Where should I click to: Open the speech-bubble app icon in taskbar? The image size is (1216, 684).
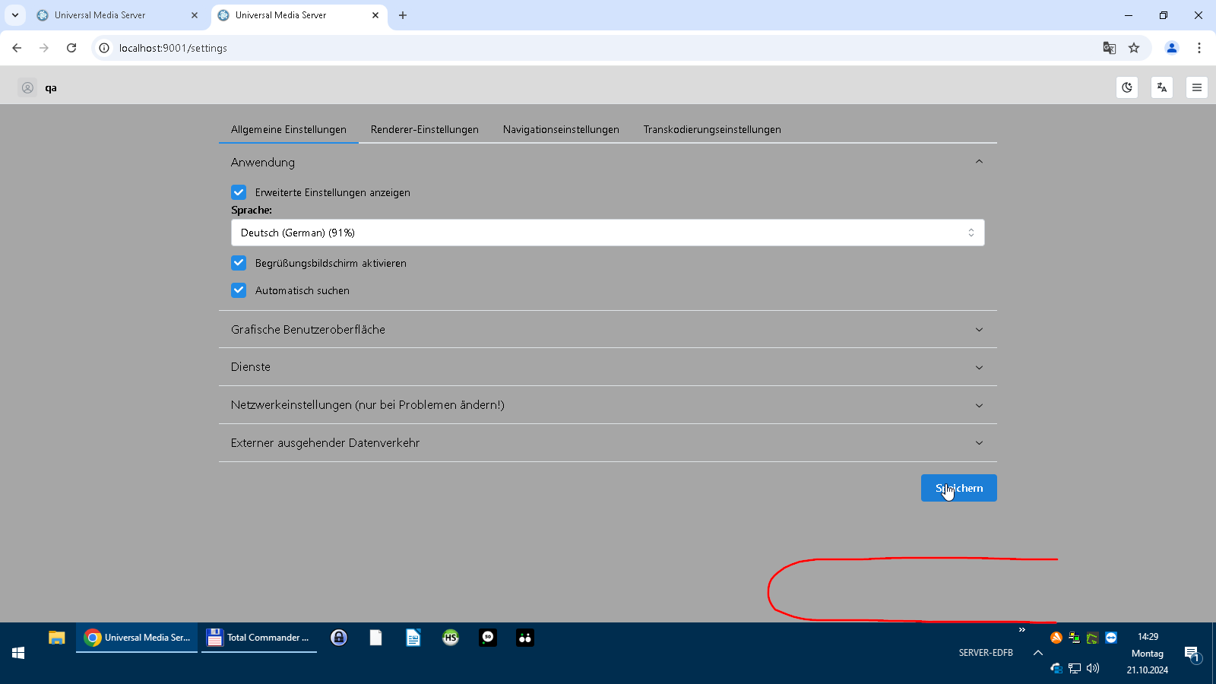tap(488, 638)
